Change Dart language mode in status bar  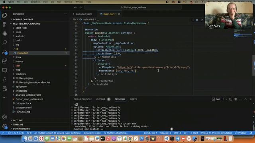pos(195,133)
